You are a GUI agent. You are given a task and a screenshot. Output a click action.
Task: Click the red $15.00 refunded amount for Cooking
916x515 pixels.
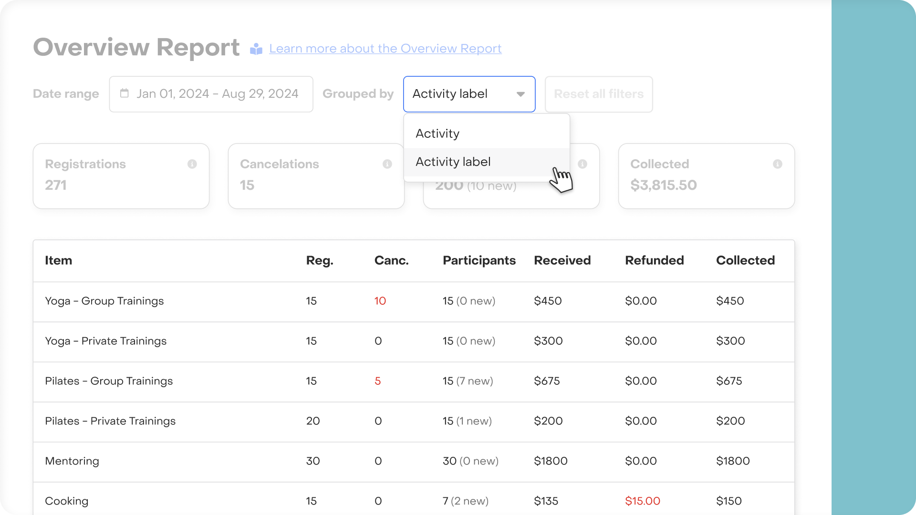coord(643,501)
